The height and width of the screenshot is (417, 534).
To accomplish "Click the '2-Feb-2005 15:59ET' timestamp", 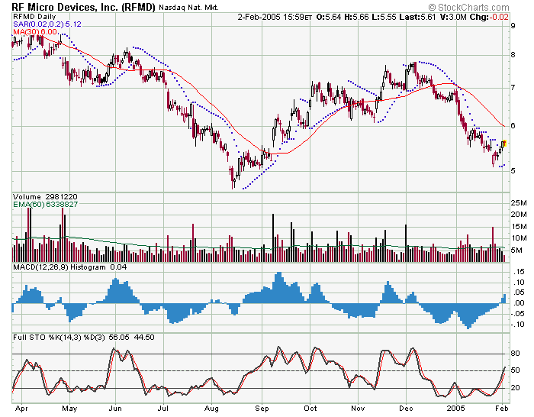I will click(275, 17).
